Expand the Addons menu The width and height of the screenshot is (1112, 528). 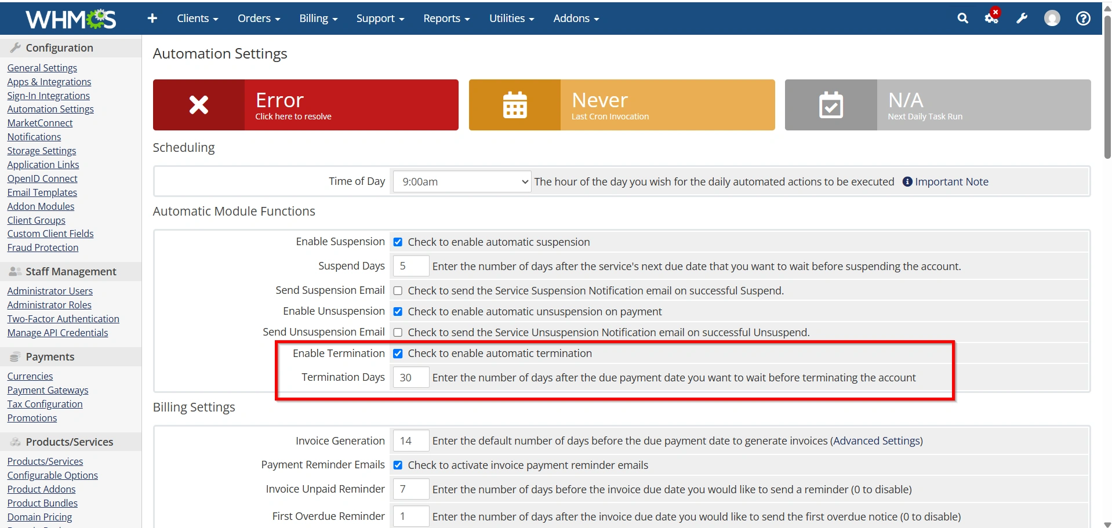pos(576,19)
